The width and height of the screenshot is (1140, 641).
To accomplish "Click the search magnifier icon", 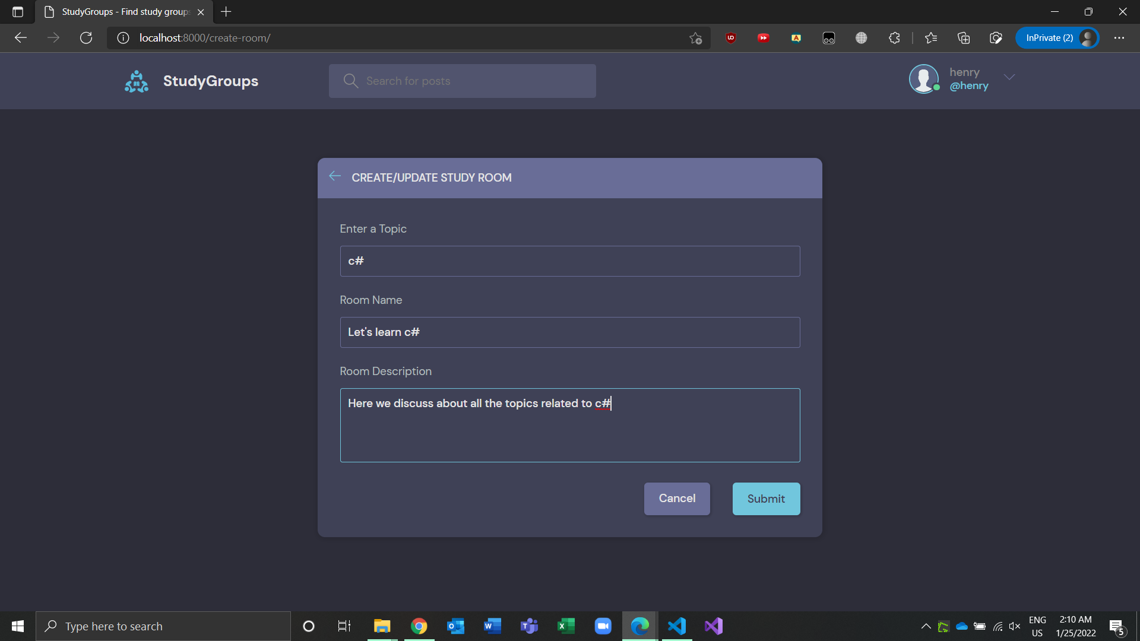I will click(x=350, y=81).
